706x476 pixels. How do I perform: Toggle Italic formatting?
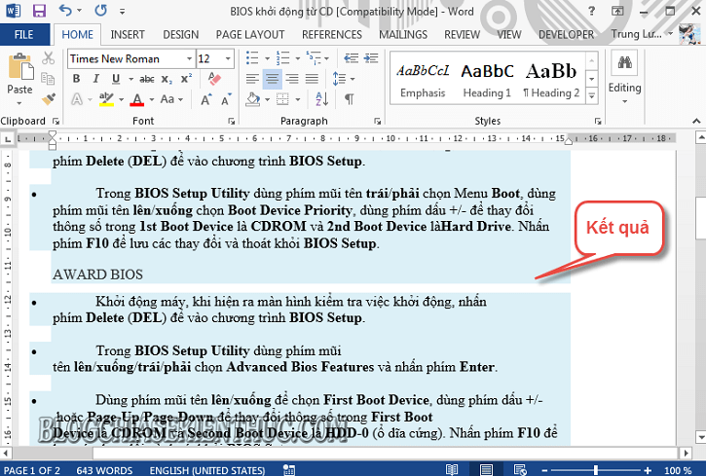point(95,79)
